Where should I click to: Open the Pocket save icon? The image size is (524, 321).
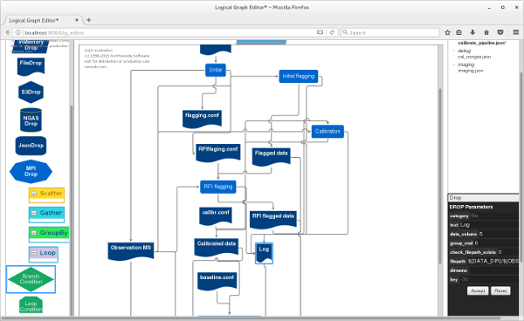(x=500, y=32)
